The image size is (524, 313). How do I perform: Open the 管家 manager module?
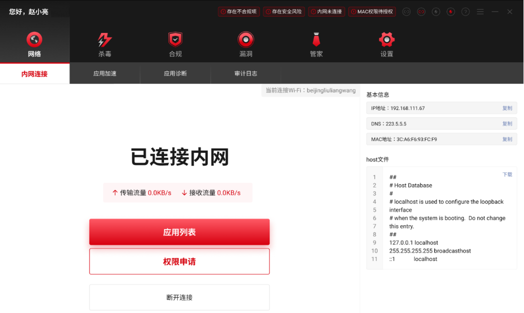click(x=316, y=44)
